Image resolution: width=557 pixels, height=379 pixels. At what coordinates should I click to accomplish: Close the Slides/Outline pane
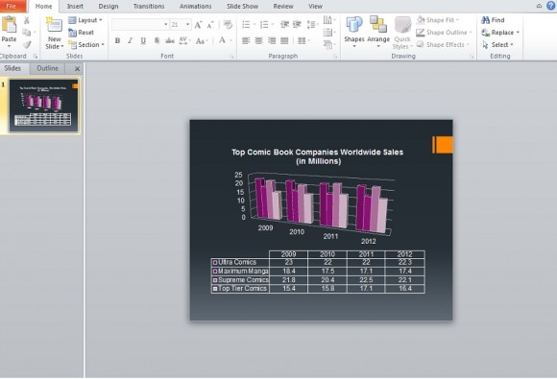tap(77, 69)
